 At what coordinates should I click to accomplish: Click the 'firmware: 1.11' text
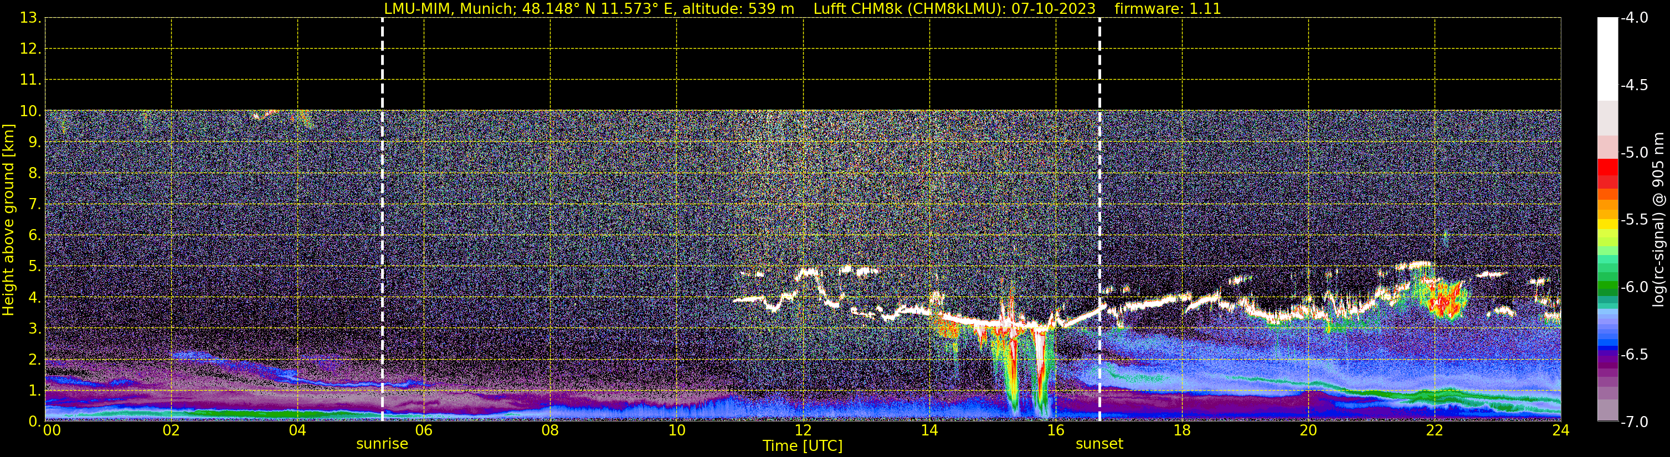1168,9
